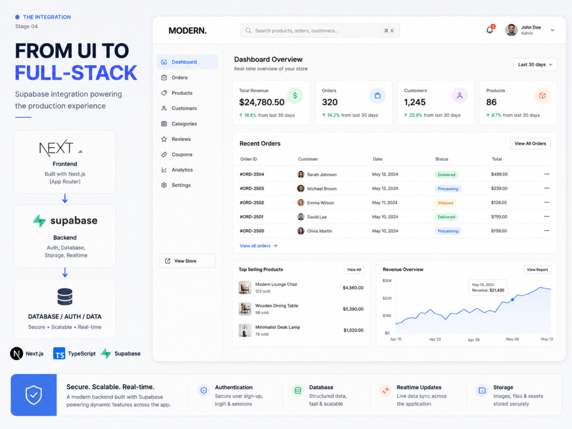Click the Minimalist Desk Lamp thumbnail
This screenshot has height=429, width=572.
point(245,330)
